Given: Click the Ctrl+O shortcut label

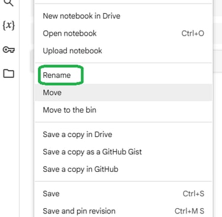Looking at the screenshot, I should tap(193, 33).
